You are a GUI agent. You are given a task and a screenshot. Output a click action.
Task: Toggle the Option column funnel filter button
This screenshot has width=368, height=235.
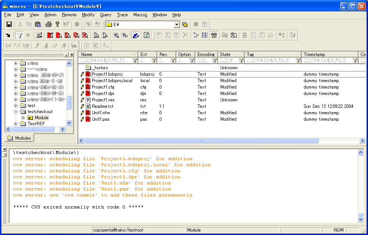[192, 61]
